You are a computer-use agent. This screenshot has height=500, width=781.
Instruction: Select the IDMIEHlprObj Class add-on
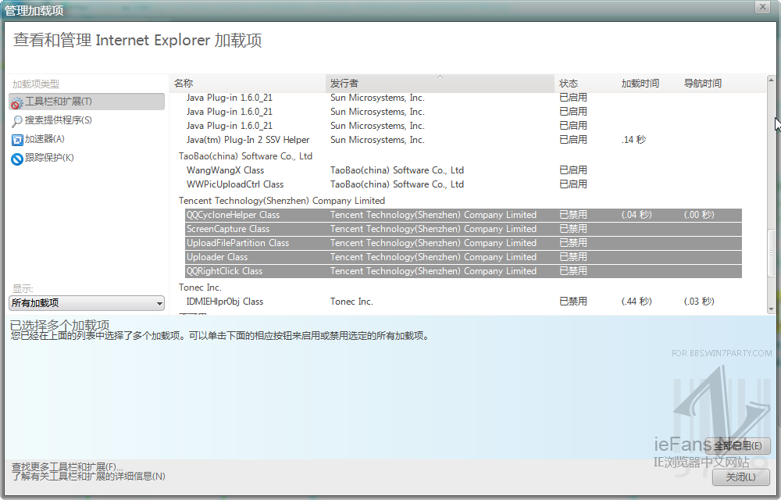tap(225, 302)
